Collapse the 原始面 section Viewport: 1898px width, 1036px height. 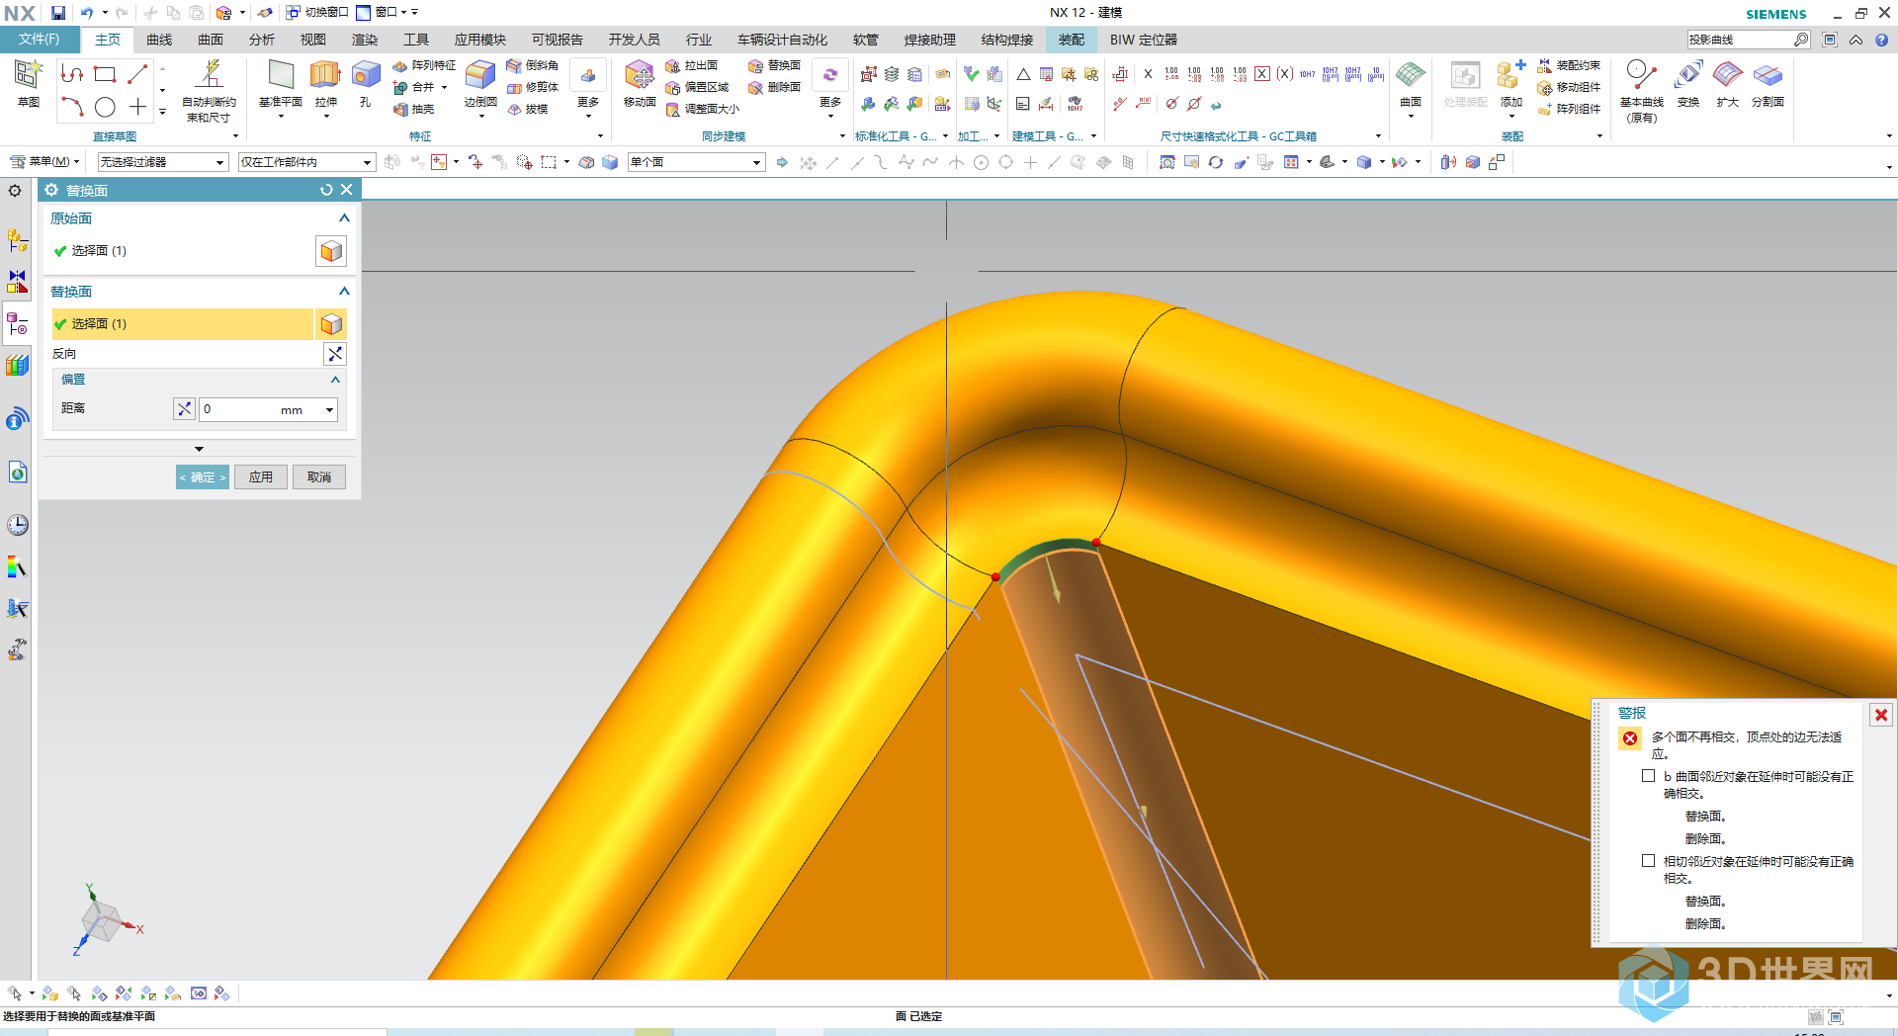[x=344, y=218]
